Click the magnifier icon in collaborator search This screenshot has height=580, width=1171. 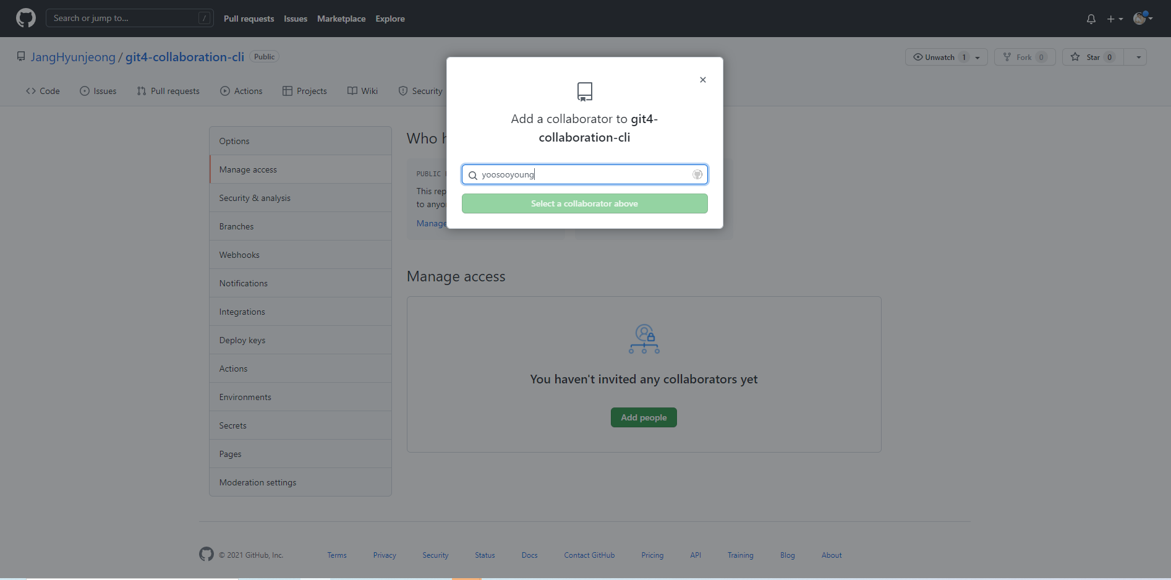coord(473,175)
